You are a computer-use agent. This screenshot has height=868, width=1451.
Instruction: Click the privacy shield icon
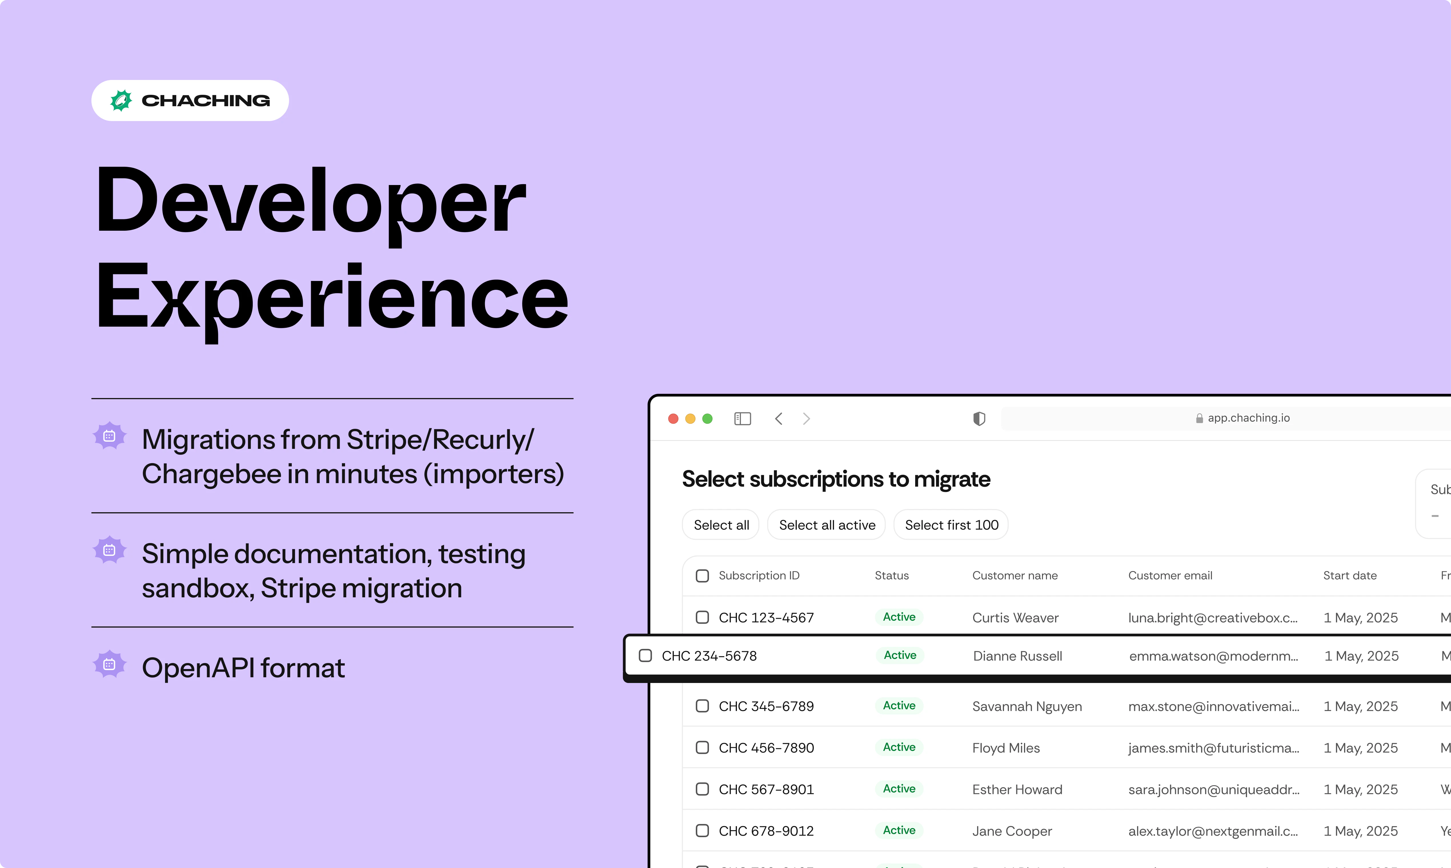click(979, 419)
